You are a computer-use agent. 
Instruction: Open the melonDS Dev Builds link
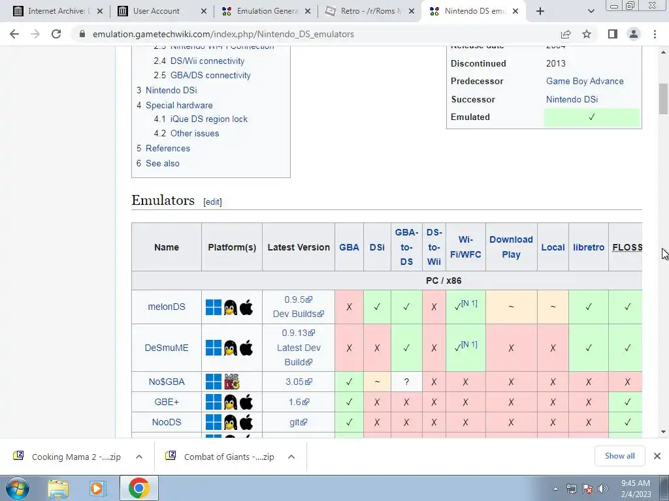coord(298,314)
